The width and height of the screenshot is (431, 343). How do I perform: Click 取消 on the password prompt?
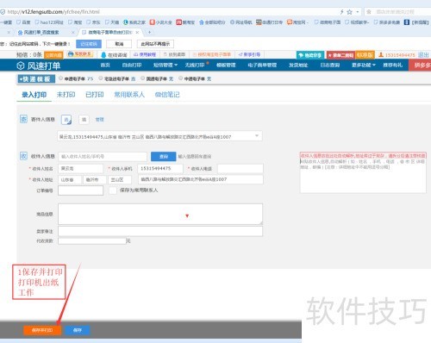click(119, 44)
